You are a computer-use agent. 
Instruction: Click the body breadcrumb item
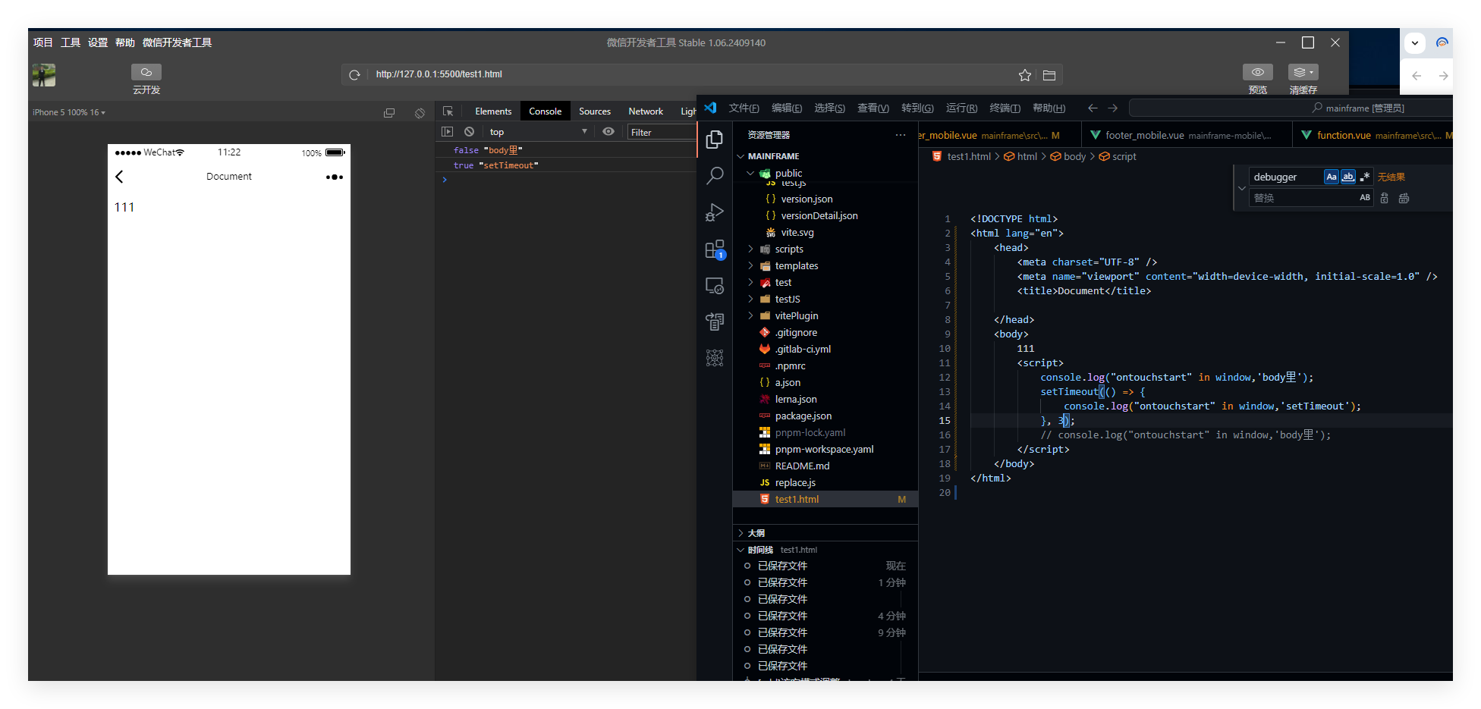click(1074, 156)
